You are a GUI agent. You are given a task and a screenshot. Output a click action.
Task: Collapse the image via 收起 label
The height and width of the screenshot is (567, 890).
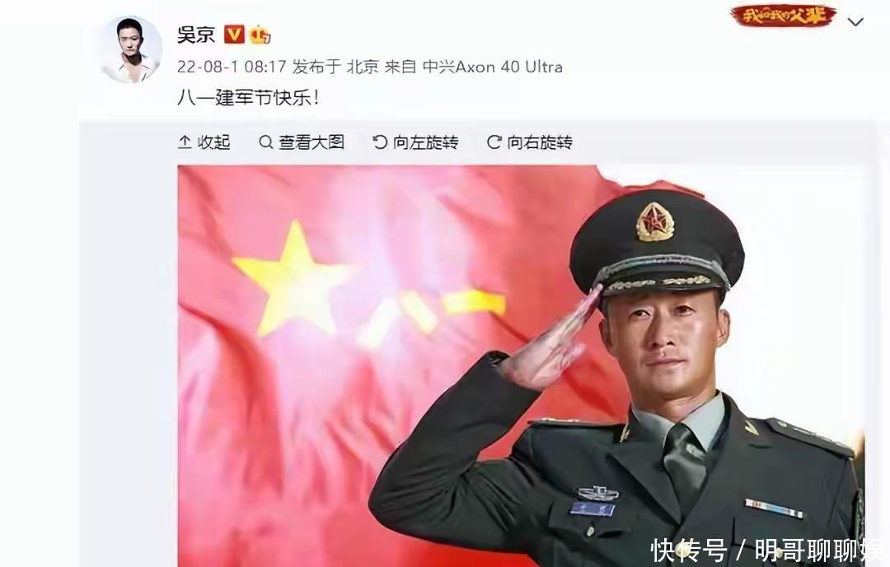[213, 142]
